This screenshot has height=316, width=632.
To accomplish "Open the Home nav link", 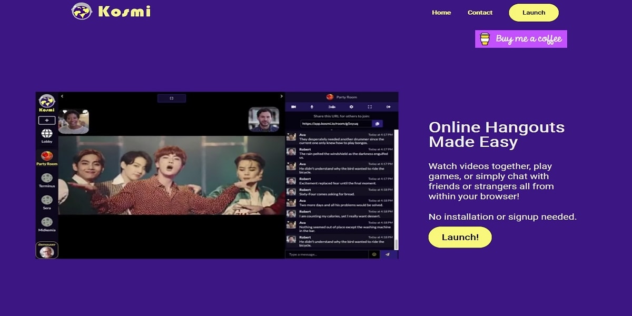I will coord(441,13).
